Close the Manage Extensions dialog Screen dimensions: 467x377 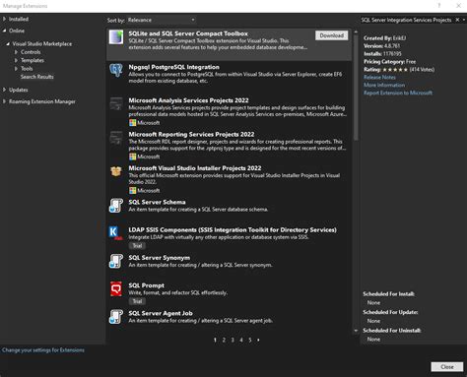click(447, 367)
